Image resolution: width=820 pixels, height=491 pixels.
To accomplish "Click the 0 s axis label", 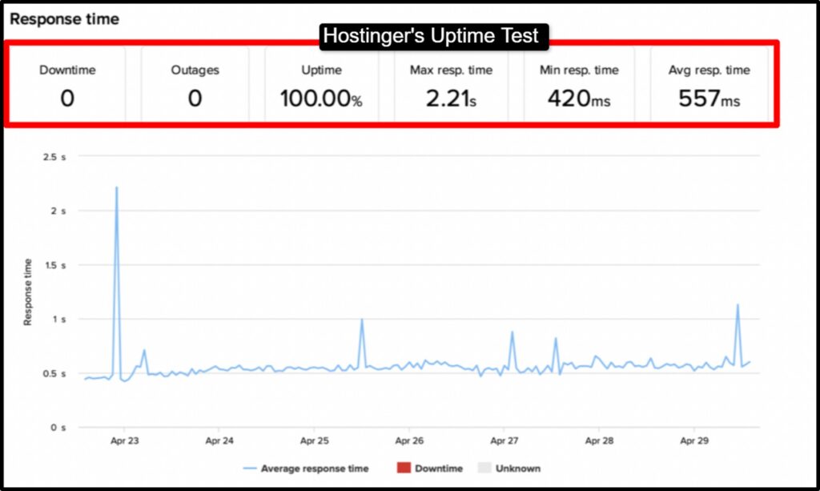I will tap(58, 428).
